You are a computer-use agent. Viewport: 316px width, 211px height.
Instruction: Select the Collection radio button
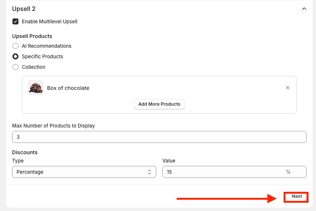pyautogui.click(x=15, y=67)
